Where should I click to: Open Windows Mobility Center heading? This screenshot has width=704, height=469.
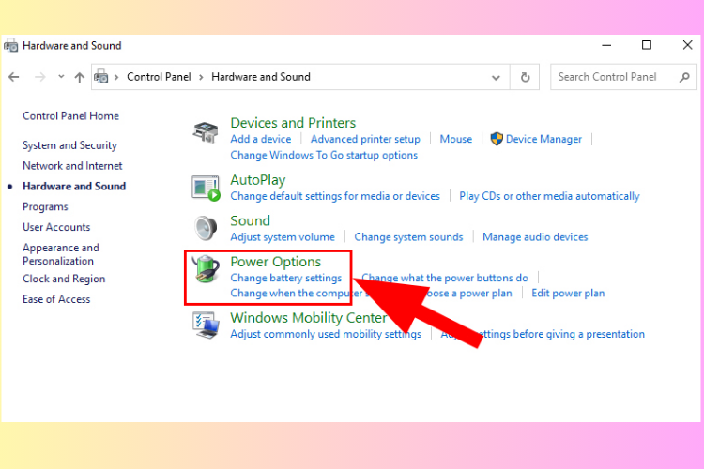pyautogui.click(x=309, y=318)
